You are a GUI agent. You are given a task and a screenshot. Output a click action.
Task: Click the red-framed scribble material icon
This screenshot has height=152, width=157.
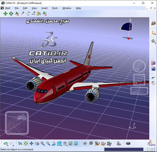click(x=153, y=63)
